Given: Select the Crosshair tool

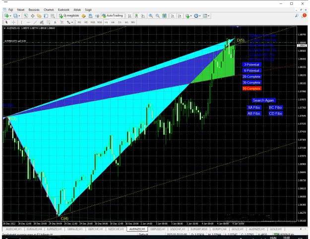Looking at the screenshot, I should pos(13,22).
